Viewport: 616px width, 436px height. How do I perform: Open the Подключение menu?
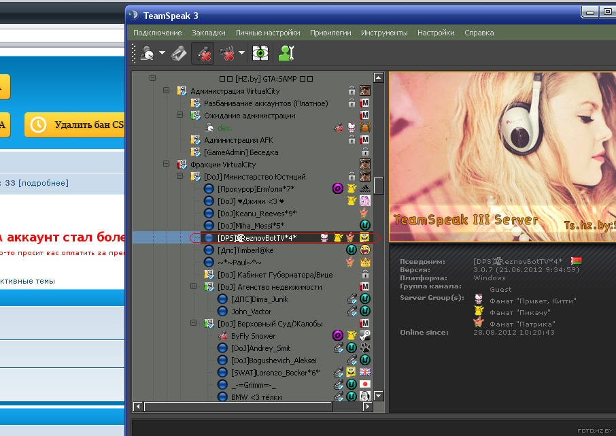(158, 33)
